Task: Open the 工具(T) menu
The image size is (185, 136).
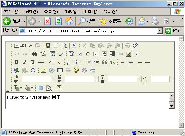Action: (90, 12)
